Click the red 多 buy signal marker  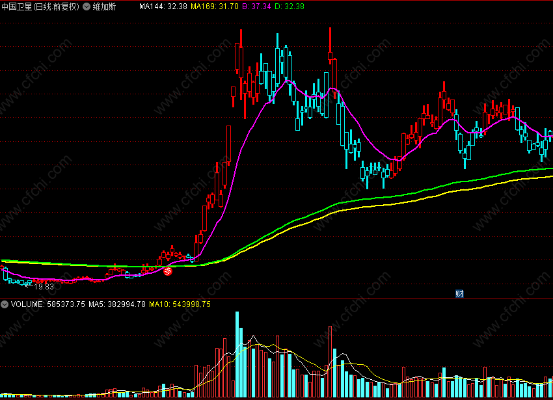pos(168,271)
